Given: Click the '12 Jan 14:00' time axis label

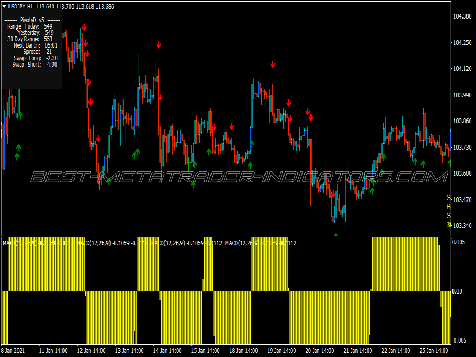Looking at the screenshot, I should (91, 351).
